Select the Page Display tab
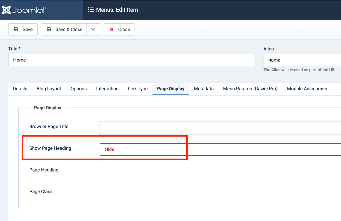This screenshot has width=341, height=221. 171,89
